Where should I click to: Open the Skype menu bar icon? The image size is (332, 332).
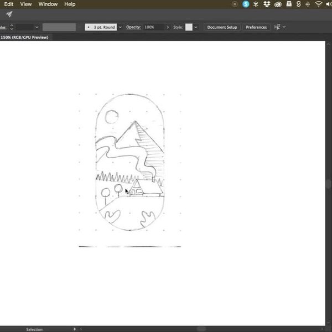[246, 4]
